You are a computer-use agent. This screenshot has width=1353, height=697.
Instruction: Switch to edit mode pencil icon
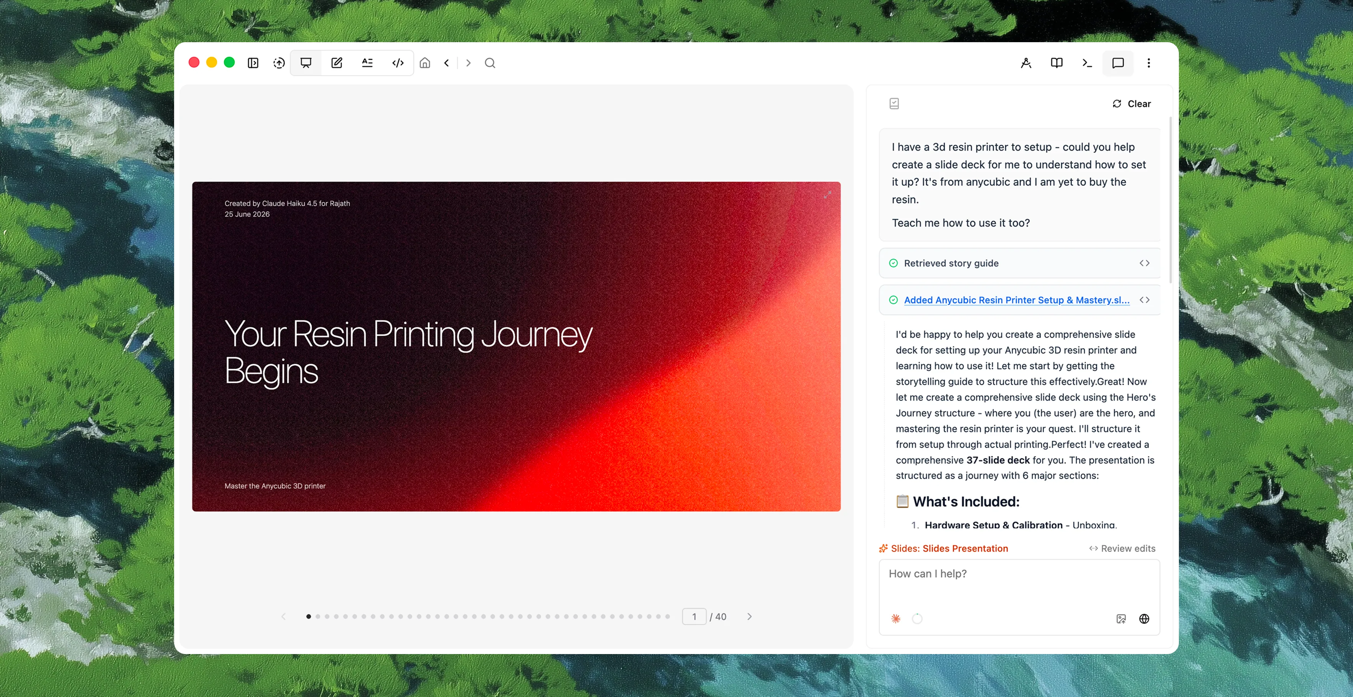pos(337,63)
